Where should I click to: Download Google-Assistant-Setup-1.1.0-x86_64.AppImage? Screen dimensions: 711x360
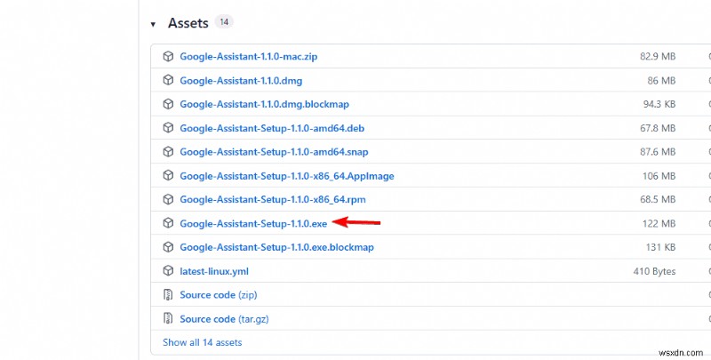(287, 176)
